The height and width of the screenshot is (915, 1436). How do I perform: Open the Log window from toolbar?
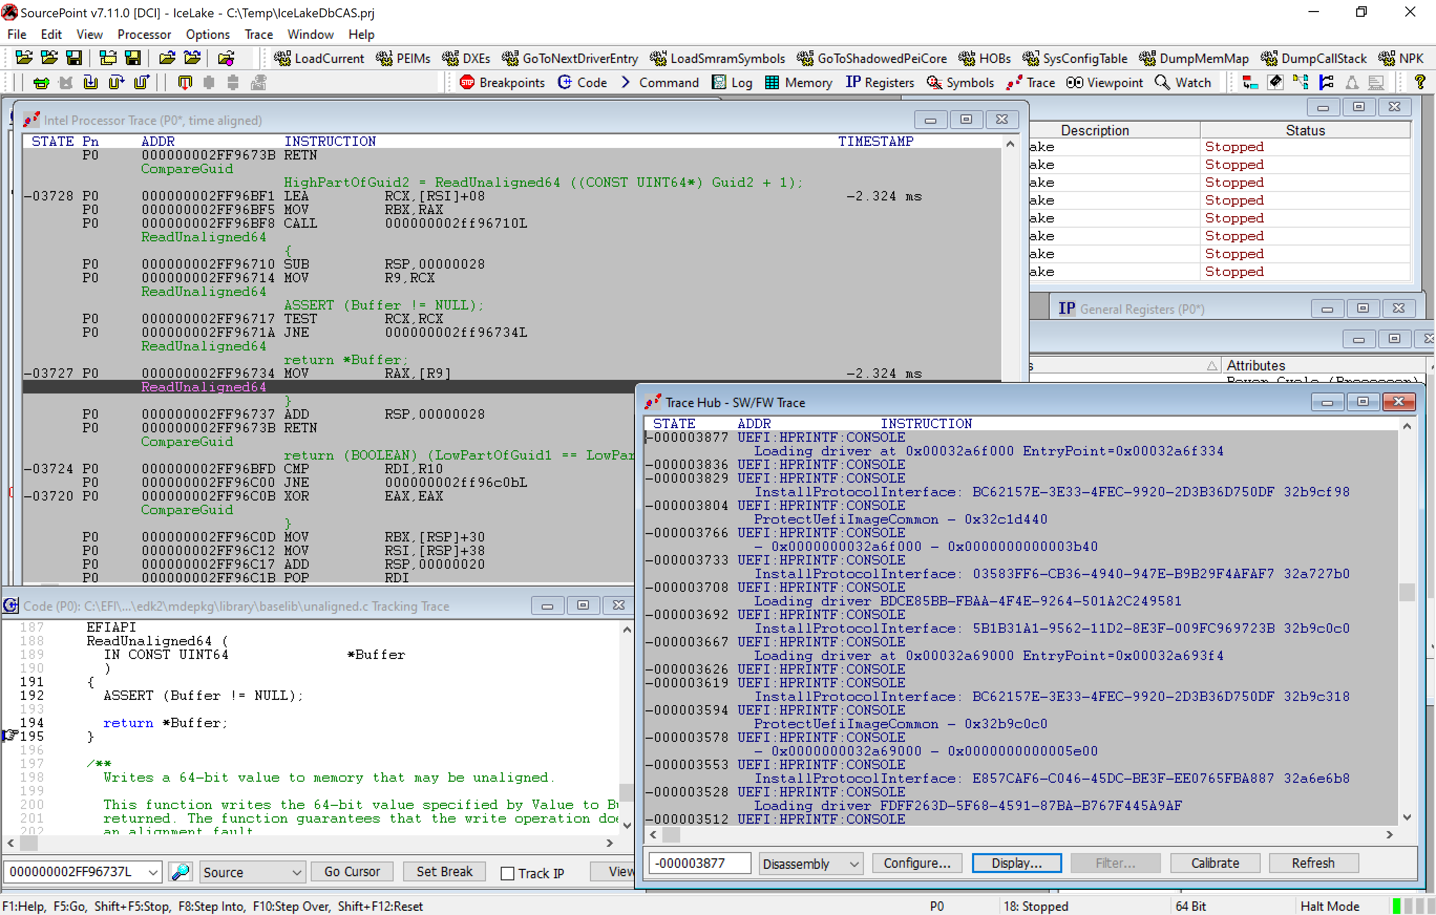[732, 83]
